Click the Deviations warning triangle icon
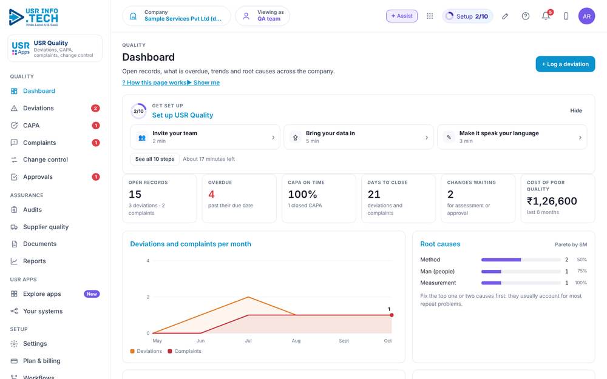This screenshot has width=607, height=379. [15, 109]
